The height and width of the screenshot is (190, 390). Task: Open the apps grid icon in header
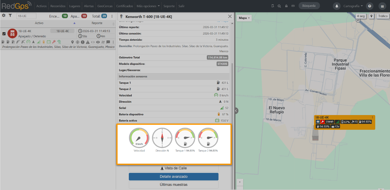click(382, 6)
